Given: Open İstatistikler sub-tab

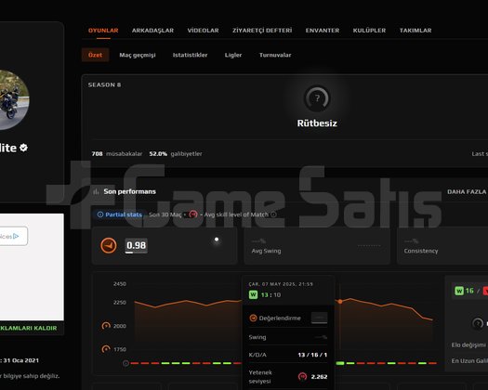Looking at the screenshot, I should (190, 55).
